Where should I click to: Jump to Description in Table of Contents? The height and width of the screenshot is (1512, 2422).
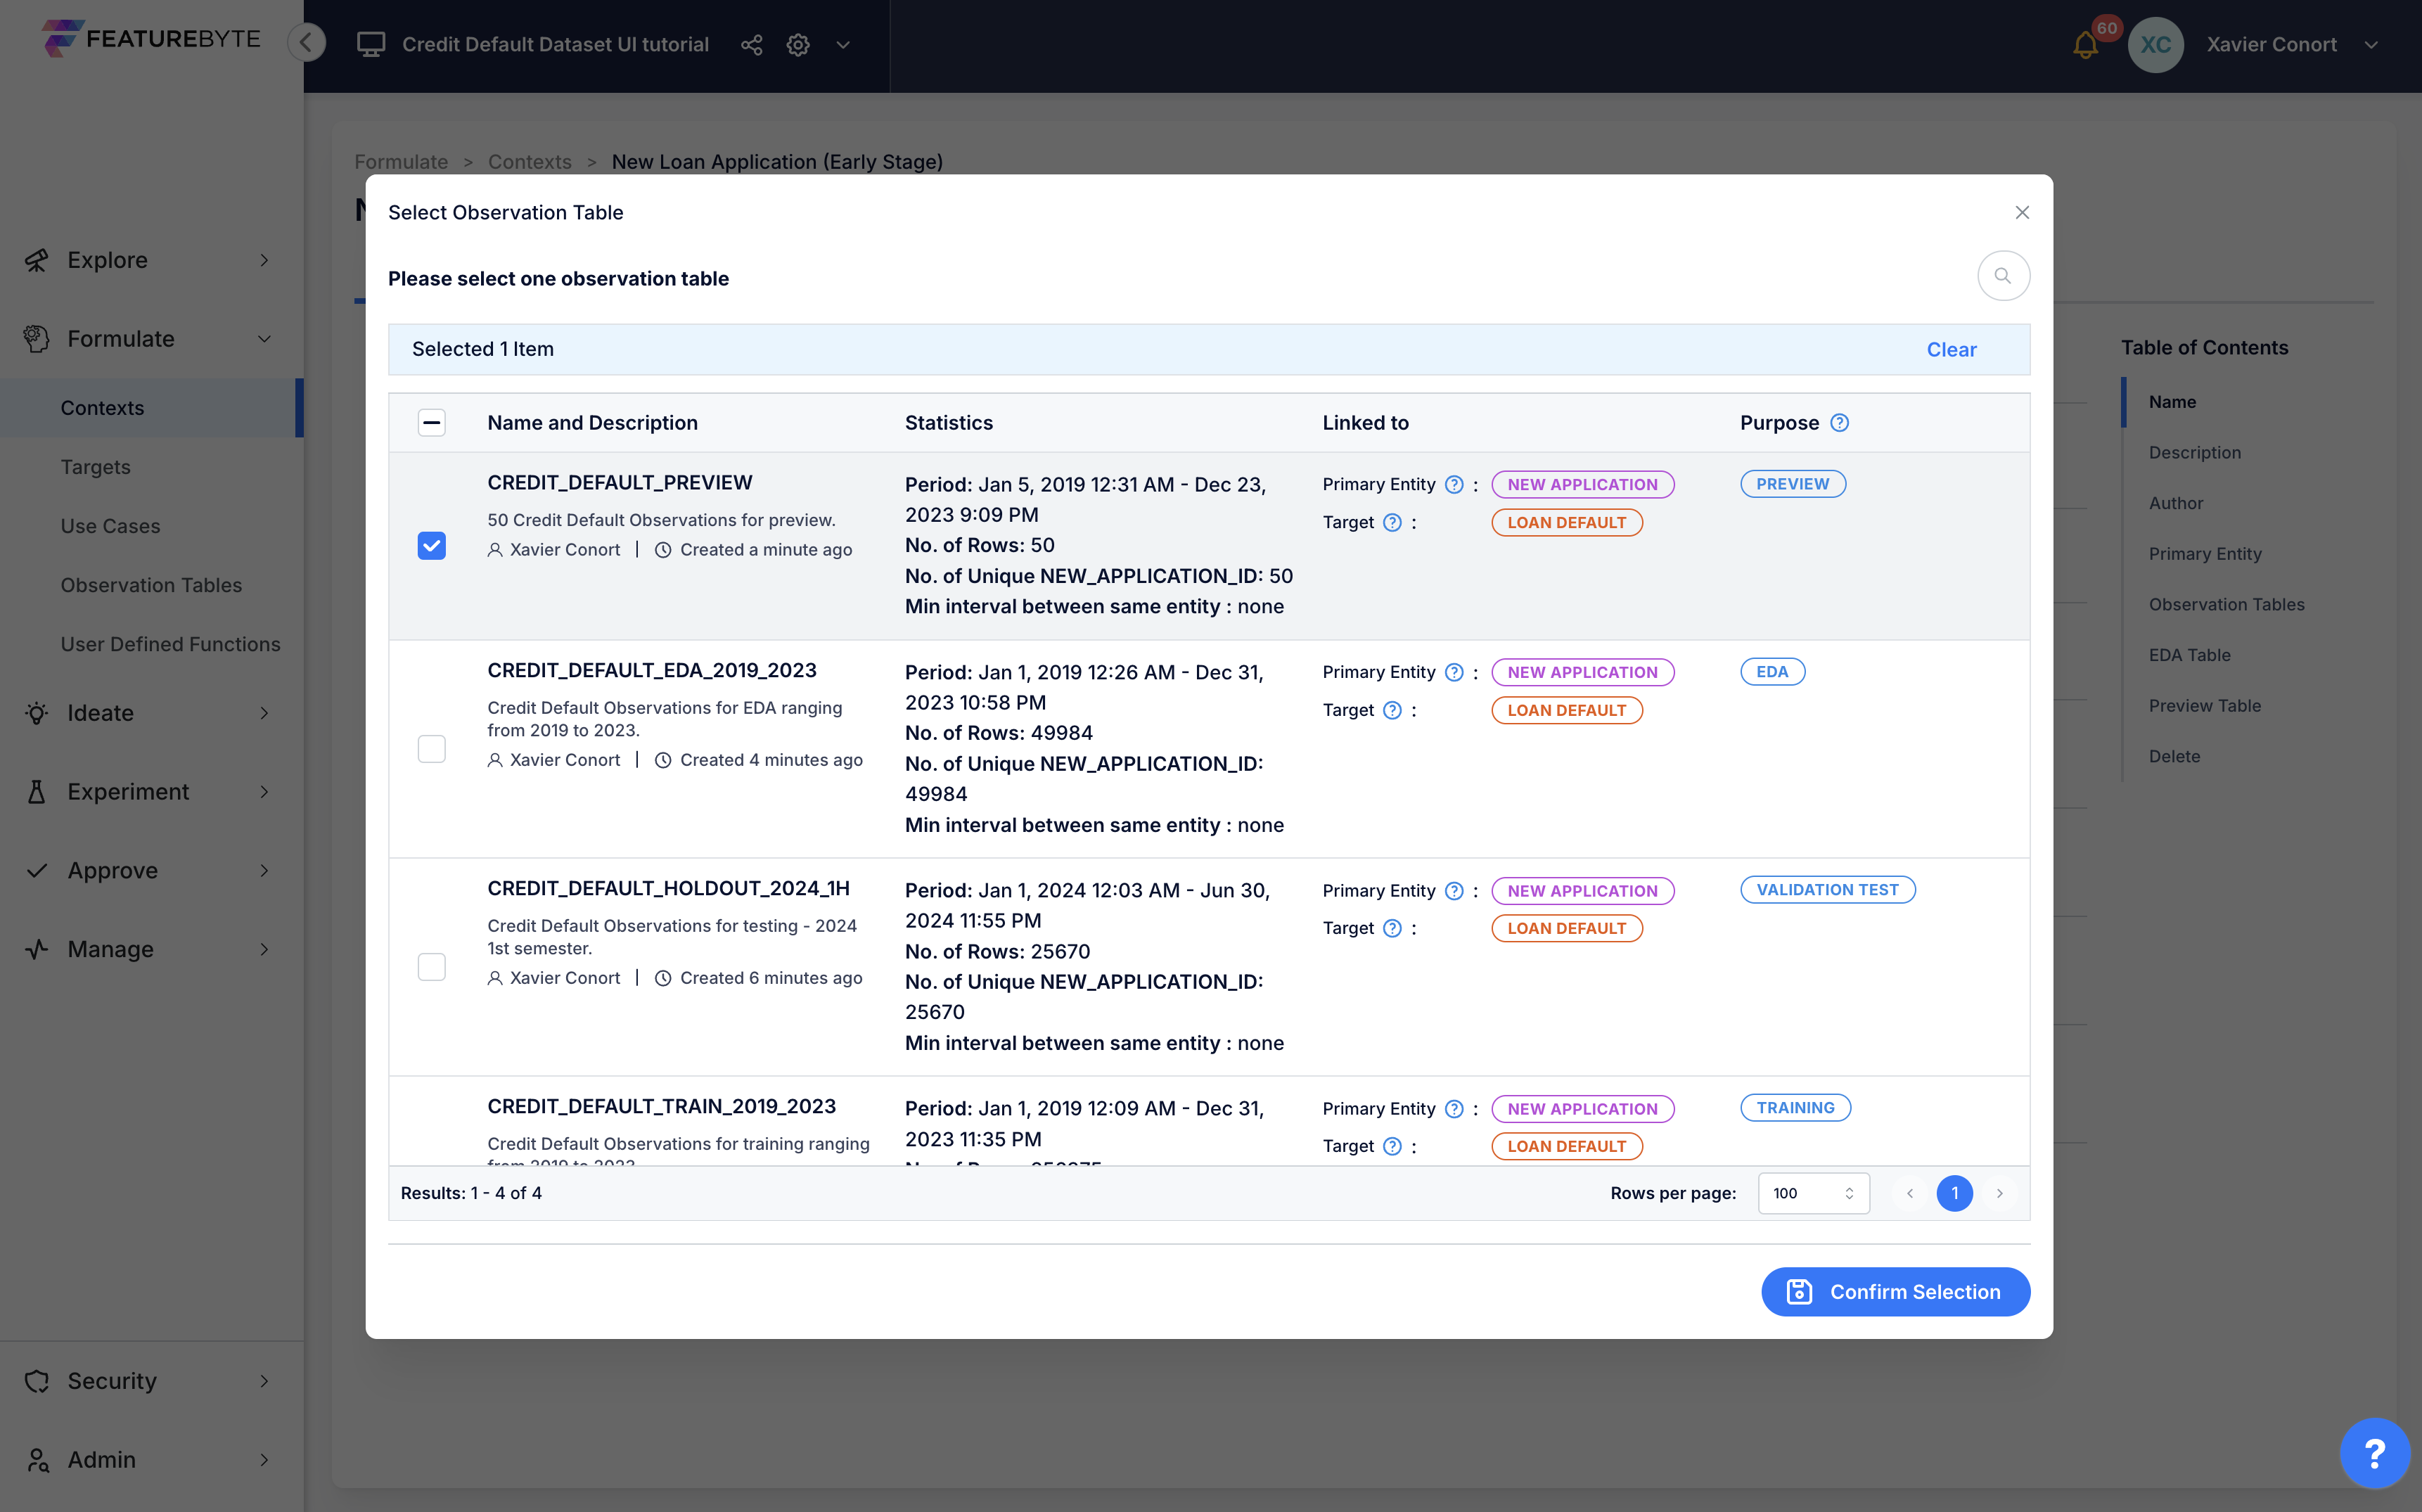[x=2194, y=453]
